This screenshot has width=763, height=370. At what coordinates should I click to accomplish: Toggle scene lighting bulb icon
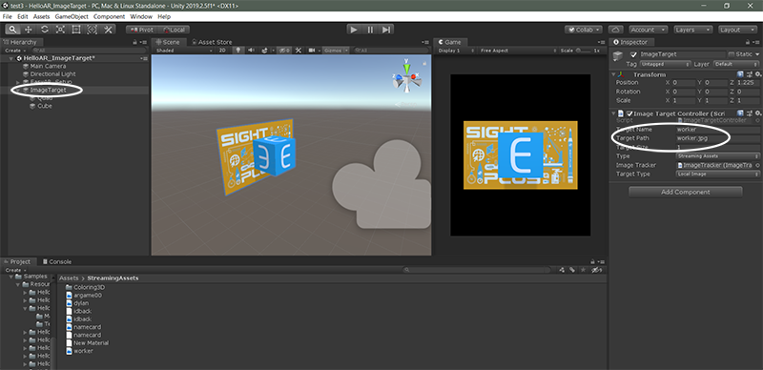238,51
